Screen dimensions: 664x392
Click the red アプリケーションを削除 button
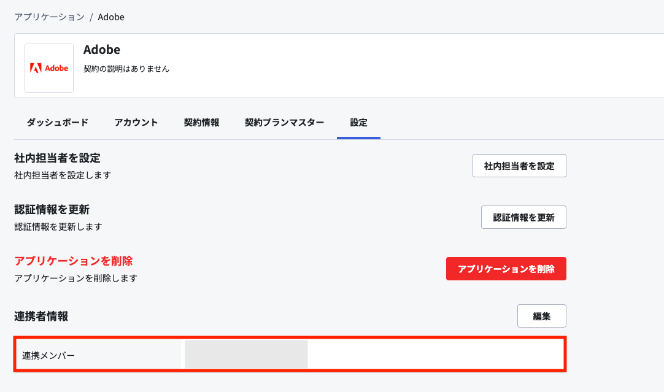(506, 269)
